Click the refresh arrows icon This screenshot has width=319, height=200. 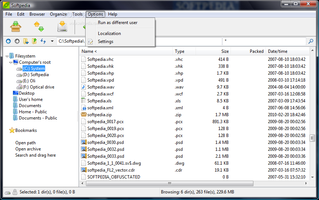43,41
